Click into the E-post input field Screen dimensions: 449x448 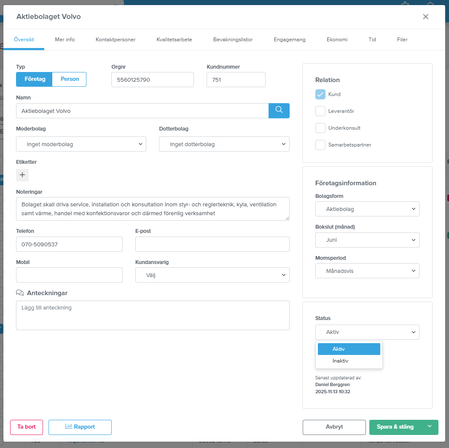point(212,244)
